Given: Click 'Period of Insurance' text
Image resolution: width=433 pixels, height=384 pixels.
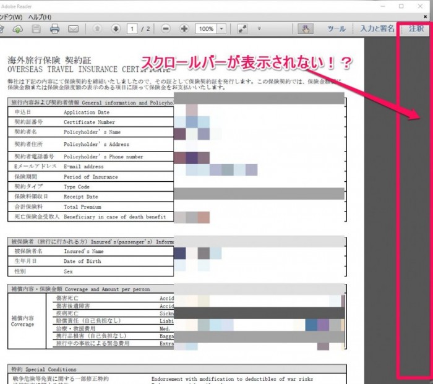Looking at the screenshot, I should 90,177.
